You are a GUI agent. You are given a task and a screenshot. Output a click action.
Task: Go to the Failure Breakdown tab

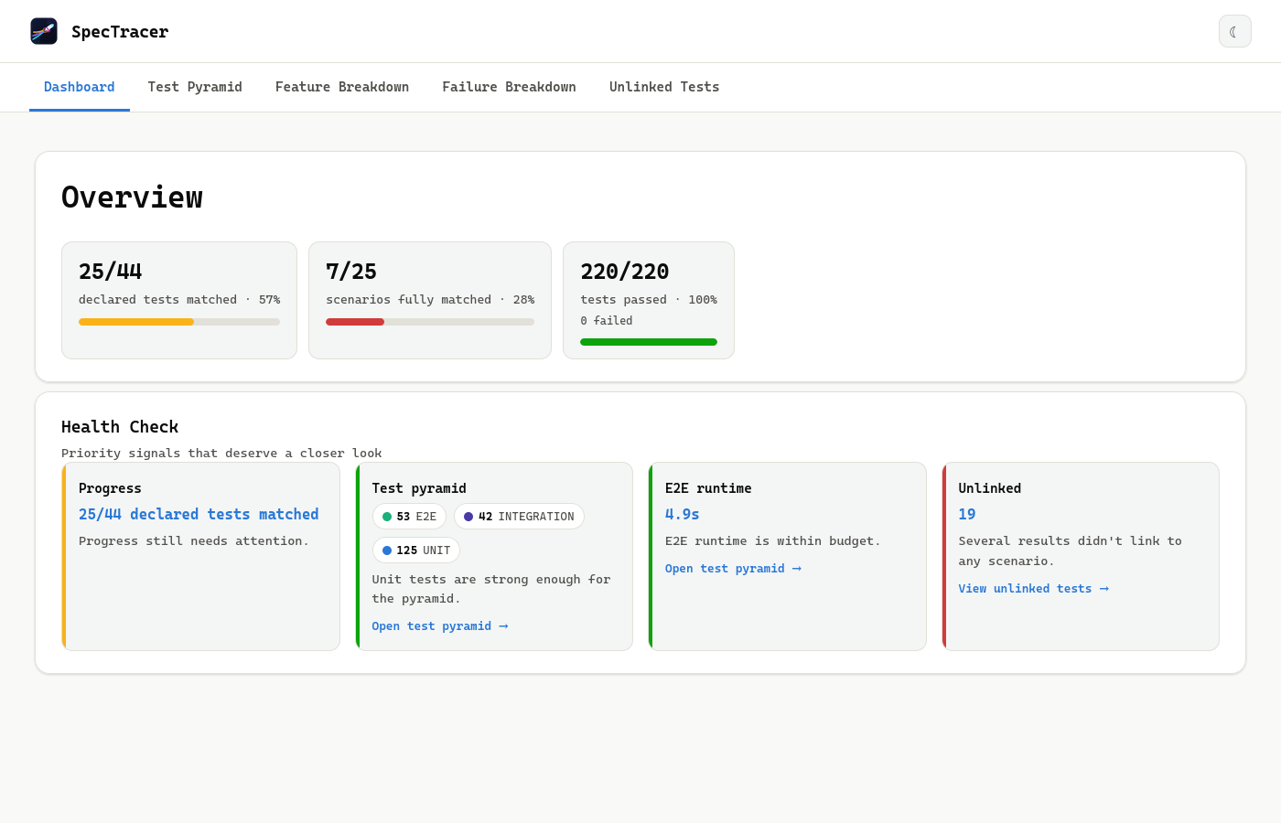[509, 87]
